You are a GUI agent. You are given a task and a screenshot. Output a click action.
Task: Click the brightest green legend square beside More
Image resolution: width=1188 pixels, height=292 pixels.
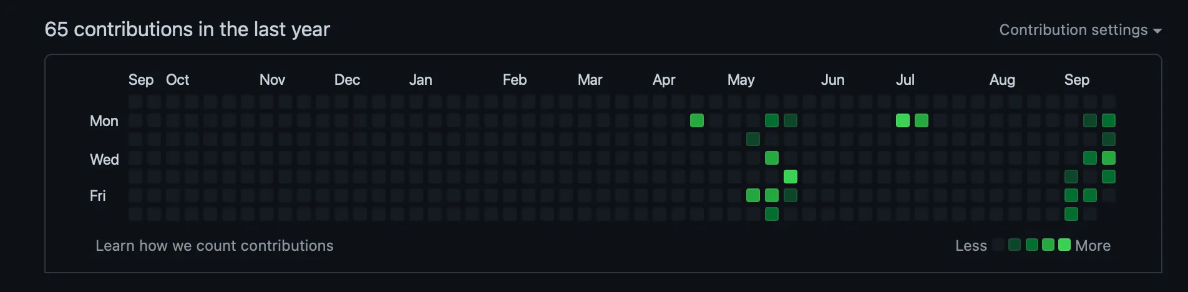pos(1064,245)
